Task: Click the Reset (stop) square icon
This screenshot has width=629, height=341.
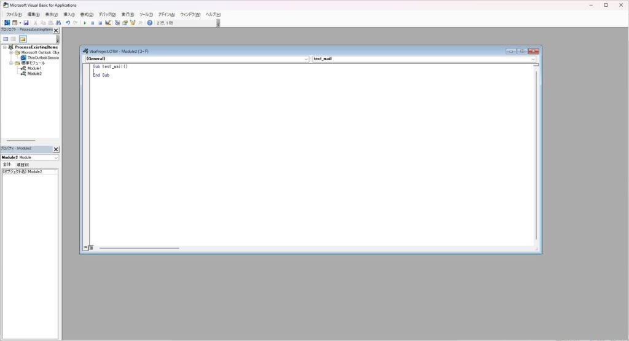Action: [100, 23]
